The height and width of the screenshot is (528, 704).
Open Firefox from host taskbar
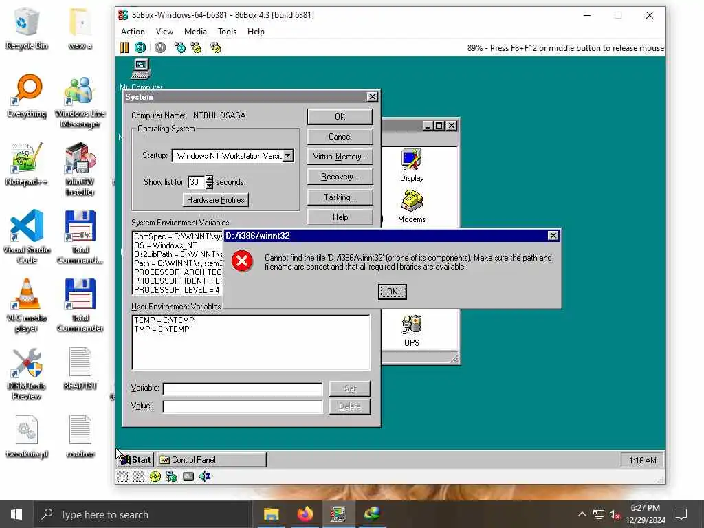point(305,514)
